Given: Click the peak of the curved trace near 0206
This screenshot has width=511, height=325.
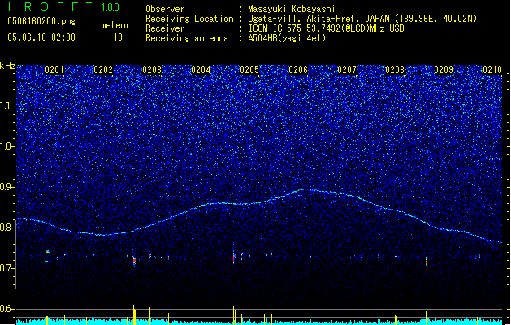Looking at the screenshot, I should pos(306,188).
